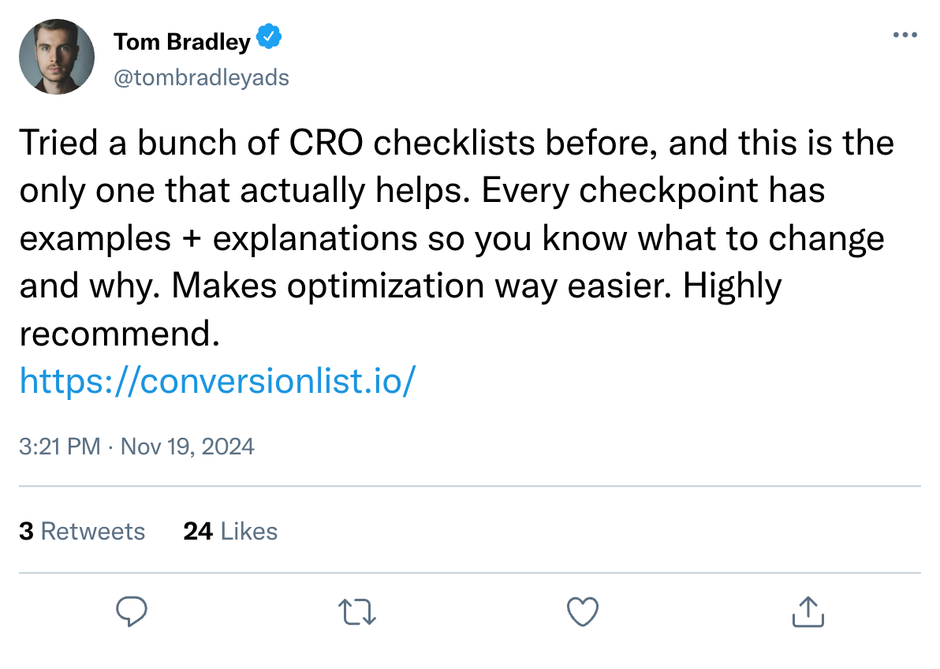Image resolution: width=940 pixels, height=669 pixels.
Task: Click the display name Tom Bradley
Action: pyautogui.click(x=182, y=41)
